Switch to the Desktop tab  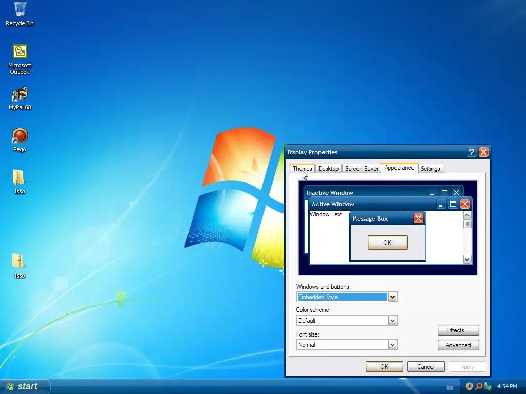[x=328, y=168]
